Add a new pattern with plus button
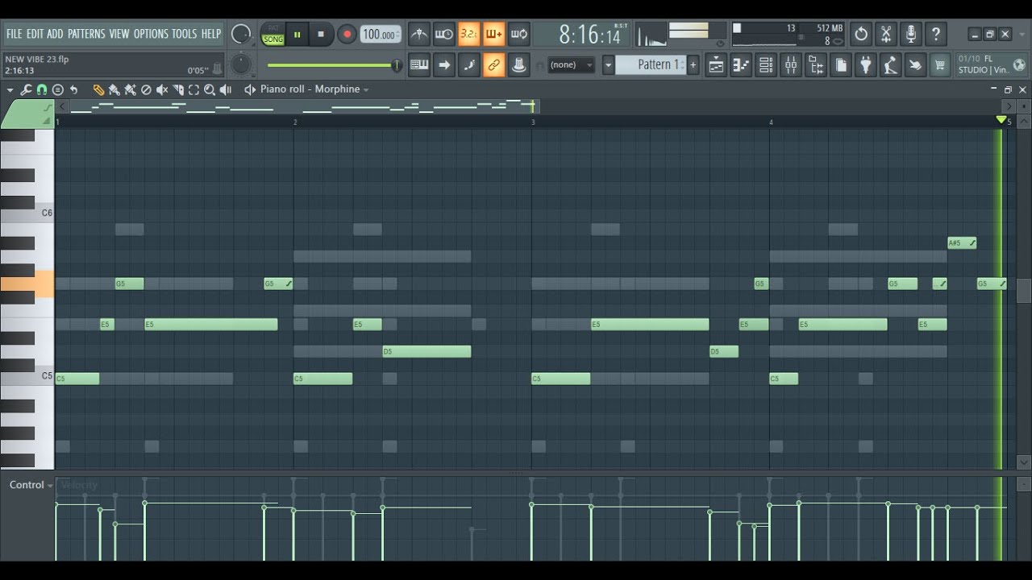Screen dimensions: 1032x580 693,65
